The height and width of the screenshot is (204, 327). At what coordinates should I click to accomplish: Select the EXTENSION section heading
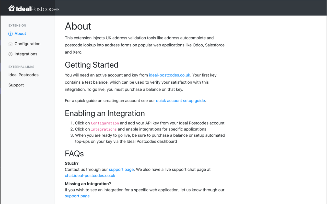point(17,25)
